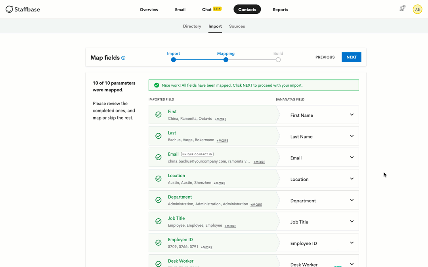Click the green check icon on Desk Worker row
This screenshot has width=428, height=267.
pos(158,264)
